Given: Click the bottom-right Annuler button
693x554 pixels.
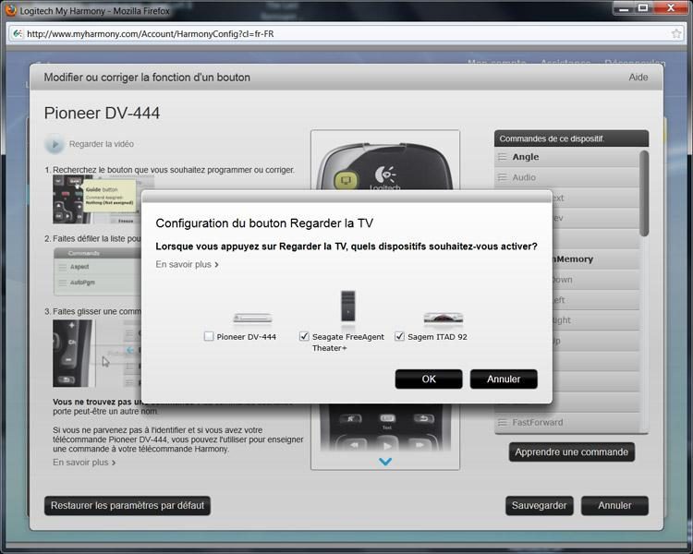Looking at the screenshot, I should click(614, 505).
